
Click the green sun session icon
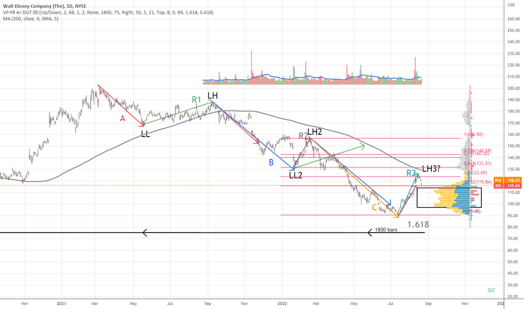(490, 290)
